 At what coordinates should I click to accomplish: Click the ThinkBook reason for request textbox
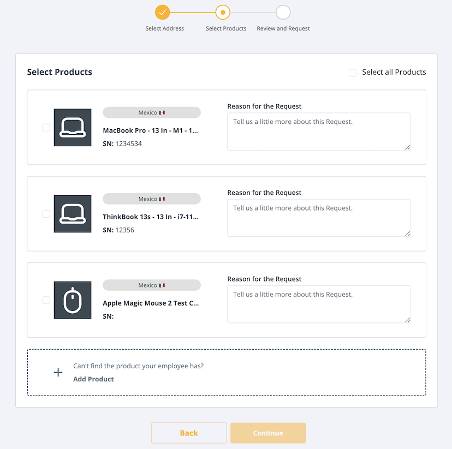[319, 217]
